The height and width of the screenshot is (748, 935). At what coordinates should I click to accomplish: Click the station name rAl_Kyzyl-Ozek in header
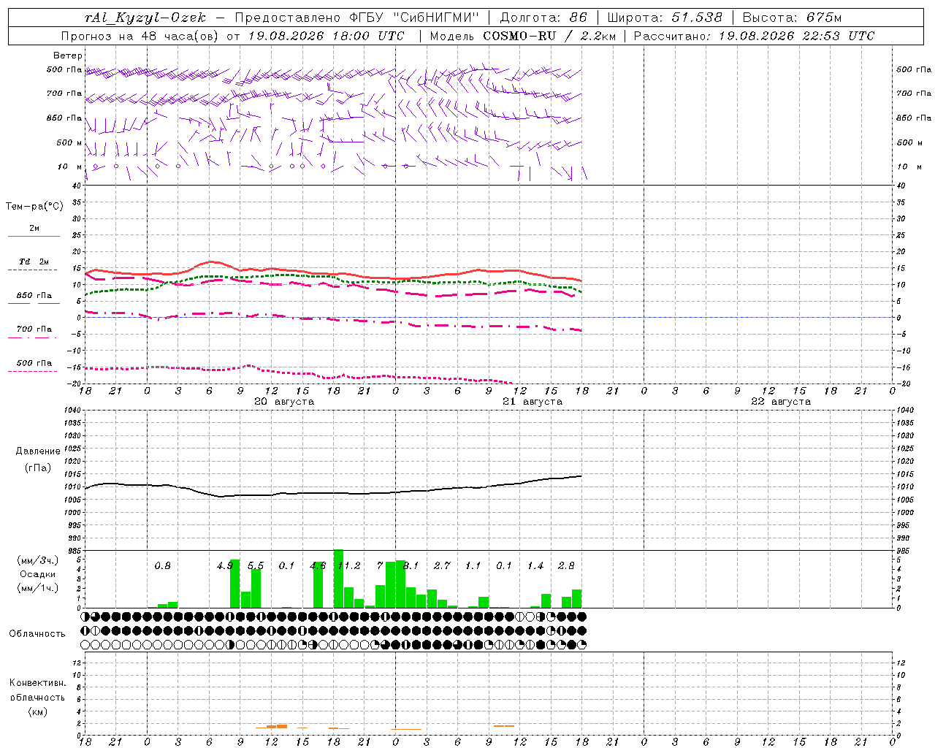145,18
